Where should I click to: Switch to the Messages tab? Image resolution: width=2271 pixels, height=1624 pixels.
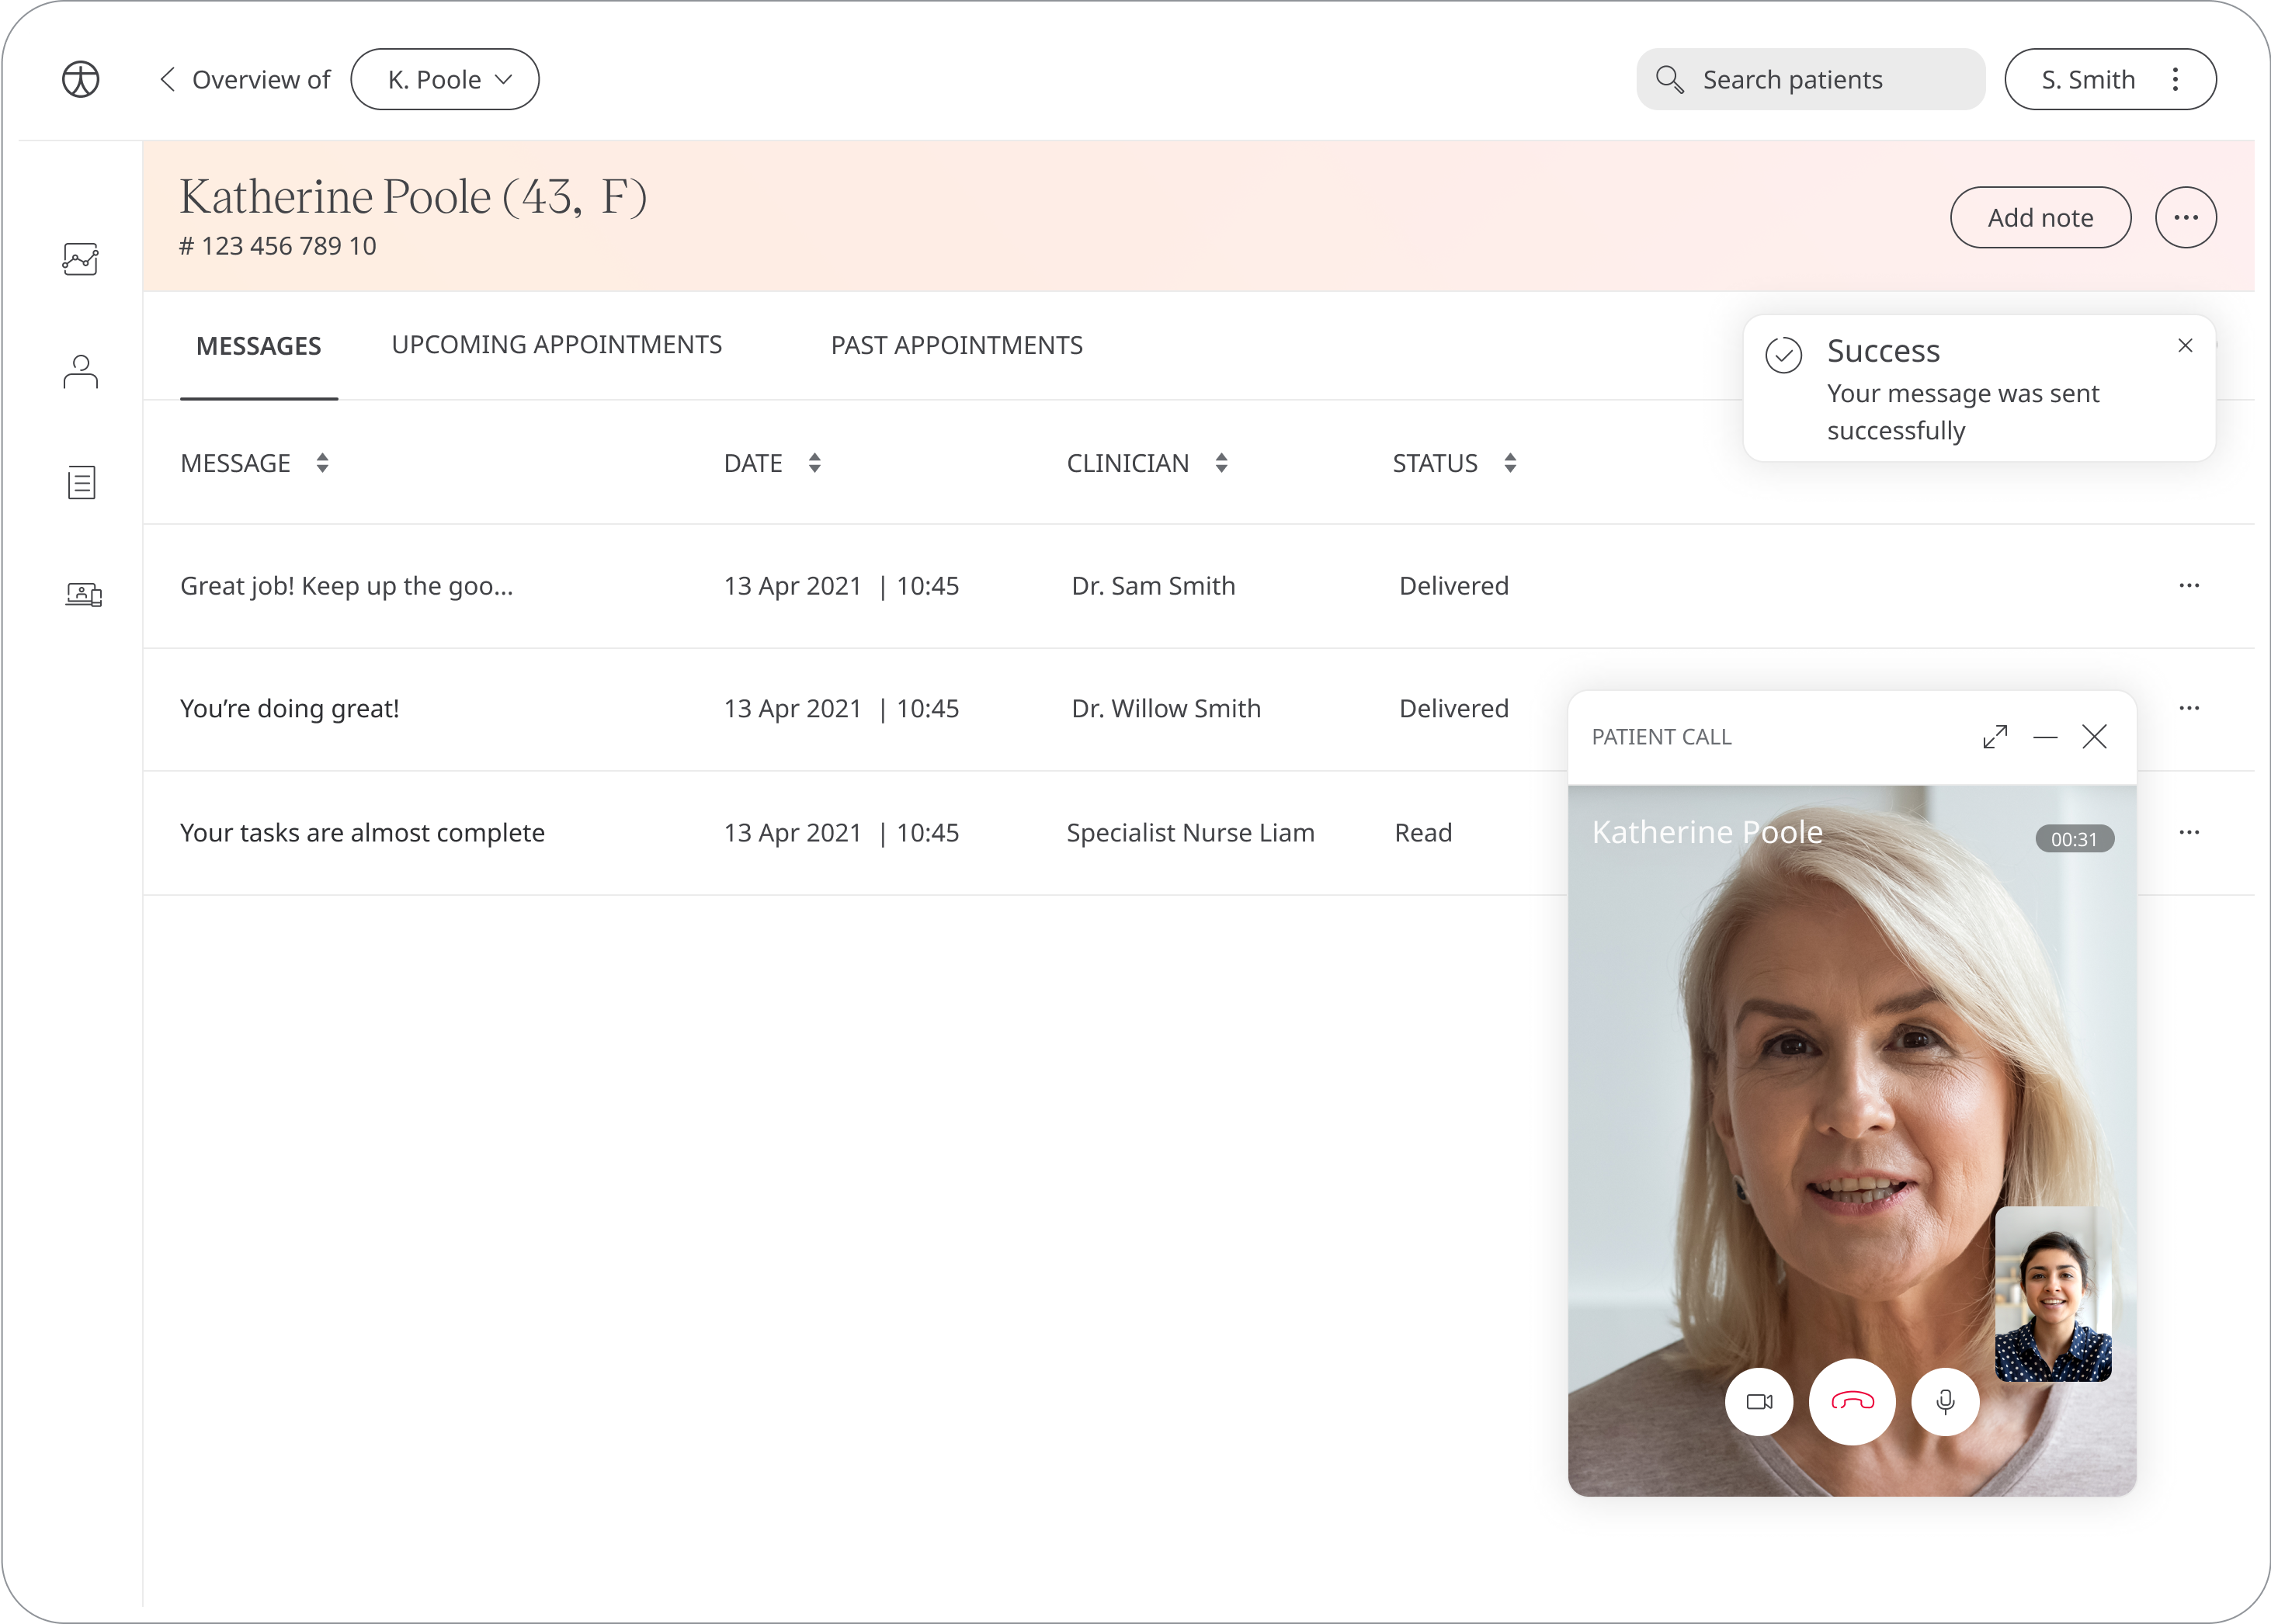(259, 346)
